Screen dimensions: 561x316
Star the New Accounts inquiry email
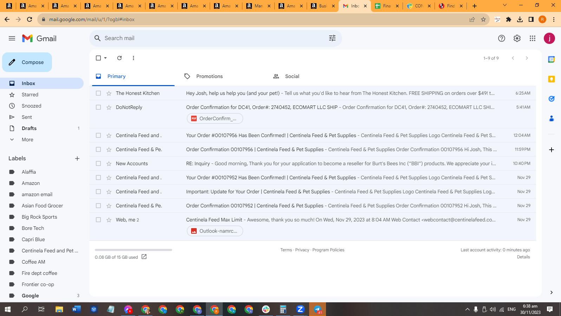click(109, 163)
